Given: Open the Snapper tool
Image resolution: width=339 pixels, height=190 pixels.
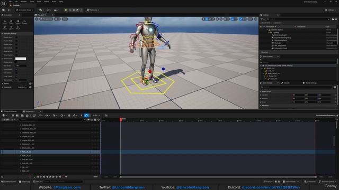Looking at the screenshot, I should coord(25,22).
